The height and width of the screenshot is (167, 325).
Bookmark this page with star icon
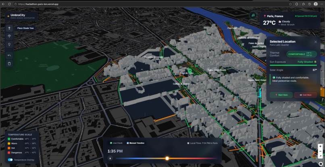pos(290,4)
